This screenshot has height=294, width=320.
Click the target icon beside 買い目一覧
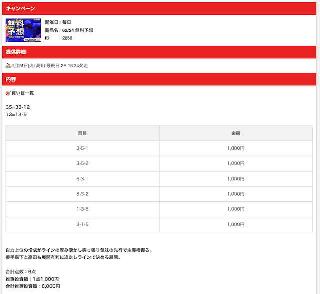(8, 93)
